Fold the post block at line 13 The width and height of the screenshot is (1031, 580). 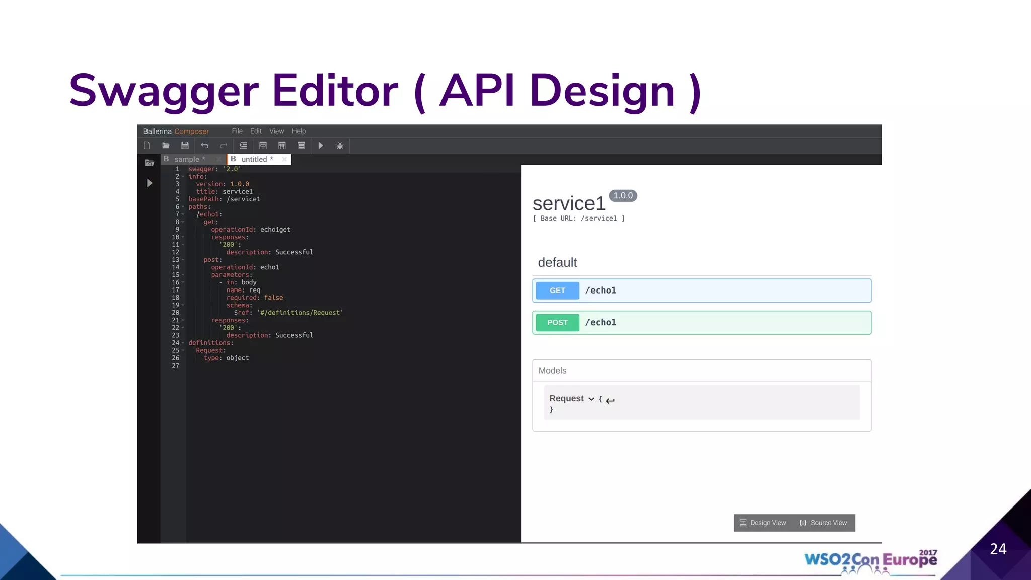coord(183,260)
